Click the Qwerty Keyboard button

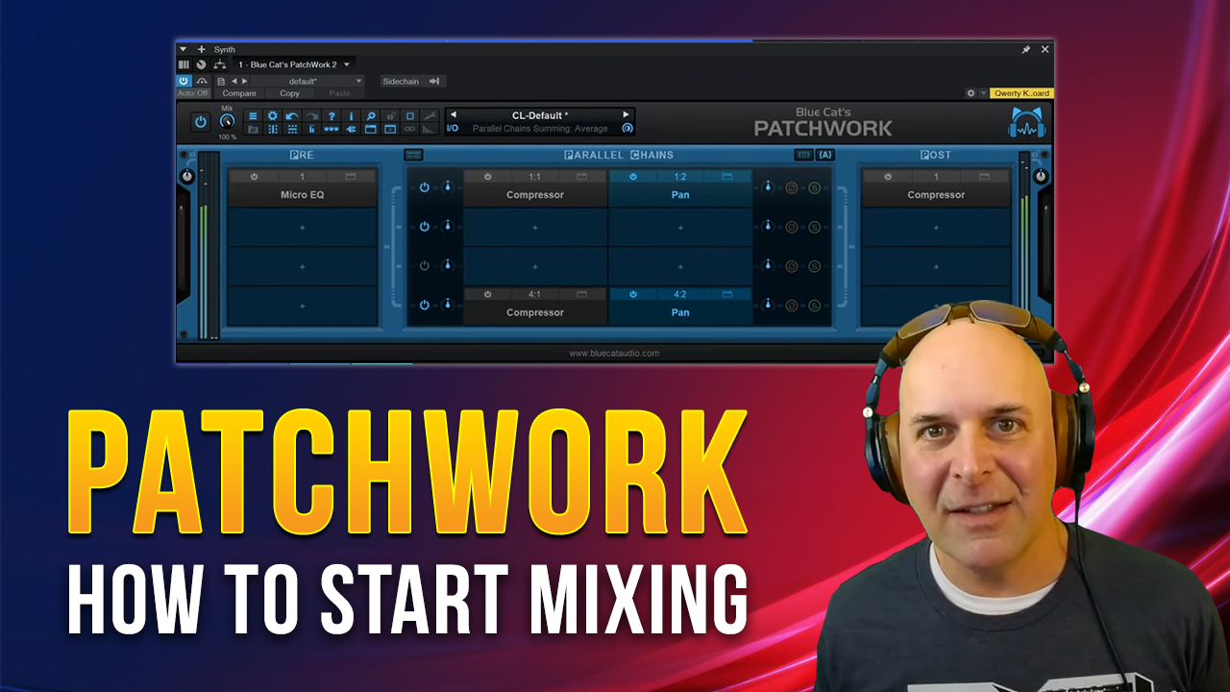1022,93
